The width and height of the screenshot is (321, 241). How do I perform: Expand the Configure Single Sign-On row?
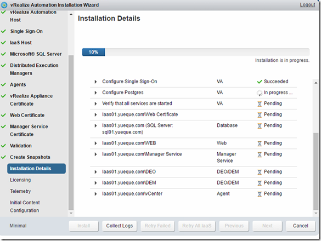[x=95, y=82]
